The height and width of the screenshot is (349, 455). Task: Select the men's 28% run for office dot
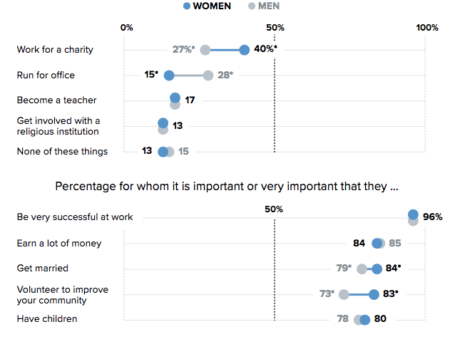208,75
